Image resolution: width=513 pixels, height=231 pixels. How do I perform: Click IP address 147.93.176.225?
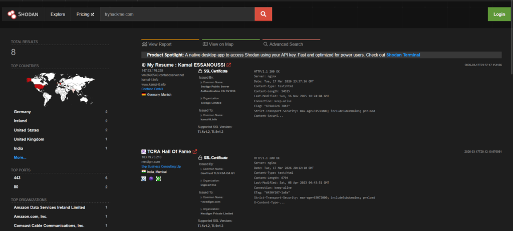152,70
